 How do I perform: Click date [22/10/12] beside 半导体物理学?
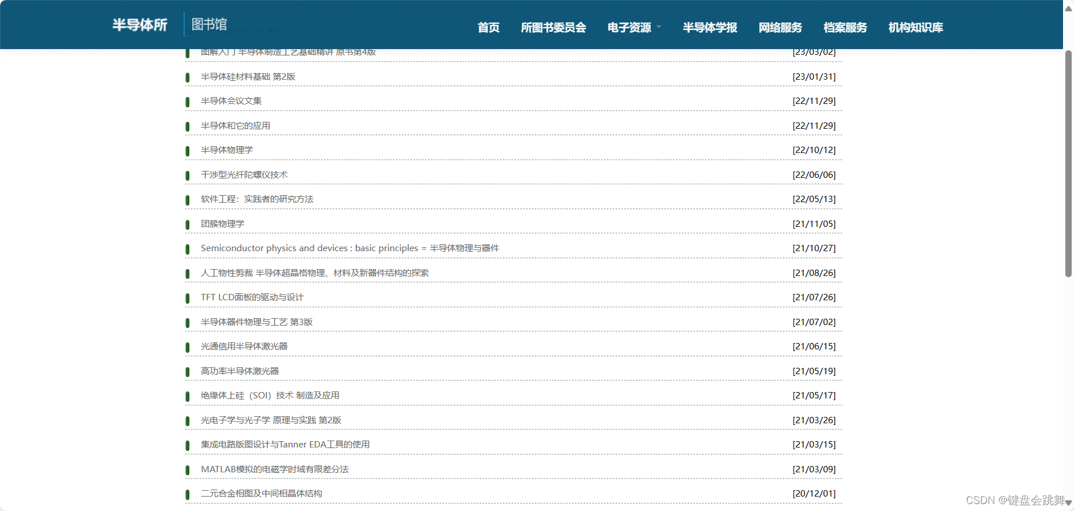[x=814, y=150]
